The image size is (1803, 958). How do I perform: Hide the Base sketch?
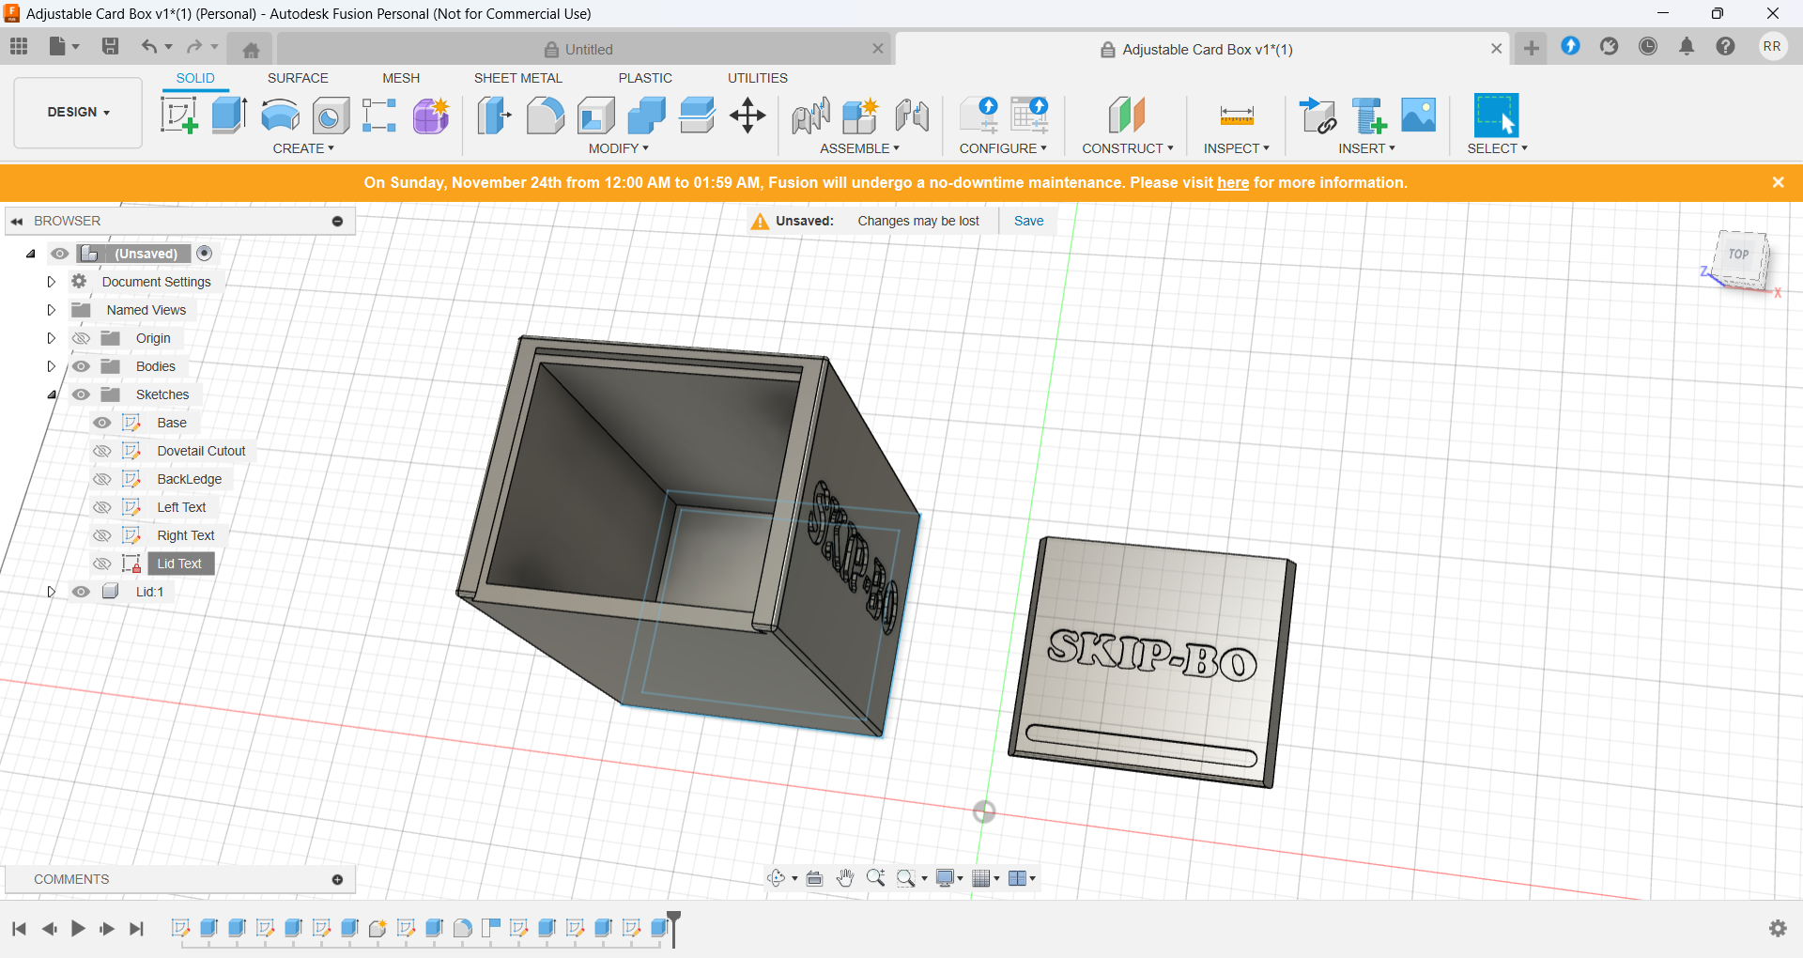tap(102, 423)
